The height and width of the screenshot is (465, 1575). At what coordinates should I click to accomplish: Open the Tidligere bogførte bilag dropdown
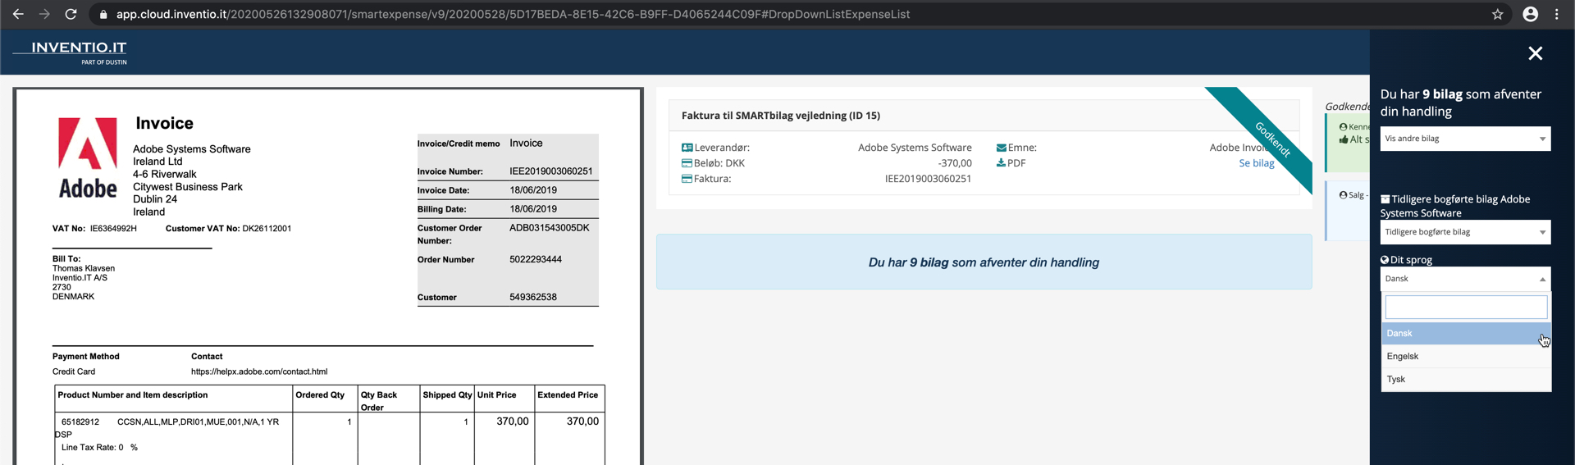point(1465,232)
